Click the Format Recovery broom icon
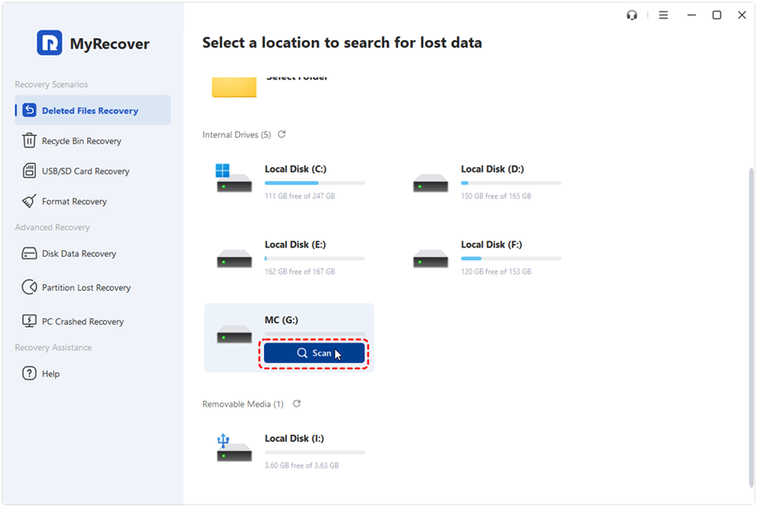The image size is (757, 507). (x=29, y=201)
